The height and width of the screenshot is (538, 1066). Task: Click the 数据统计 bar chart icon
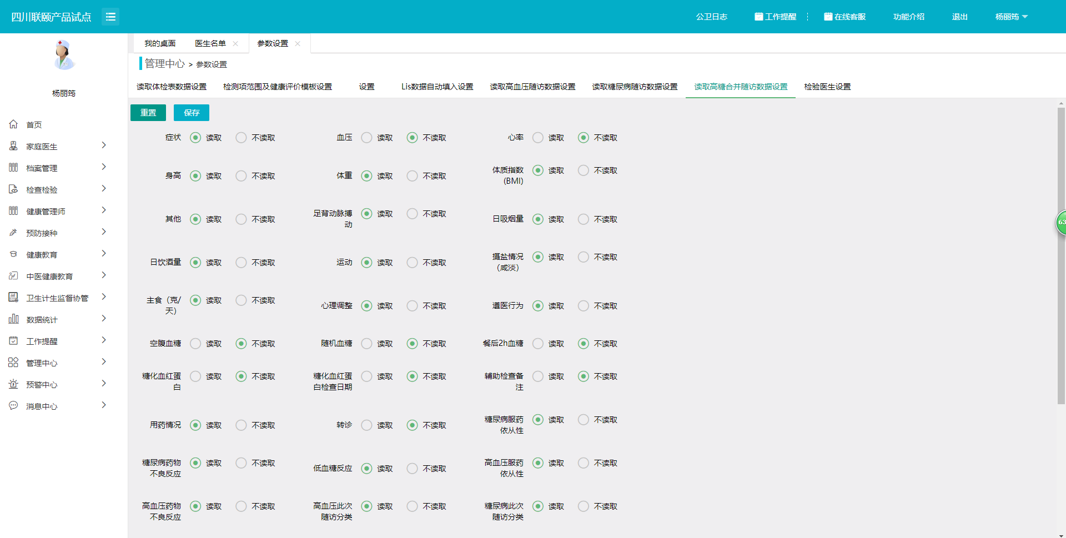coord(13,319)
